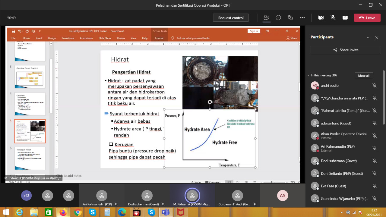Click the Mute all button
386x217 pixels.
[x=364, y=76]
